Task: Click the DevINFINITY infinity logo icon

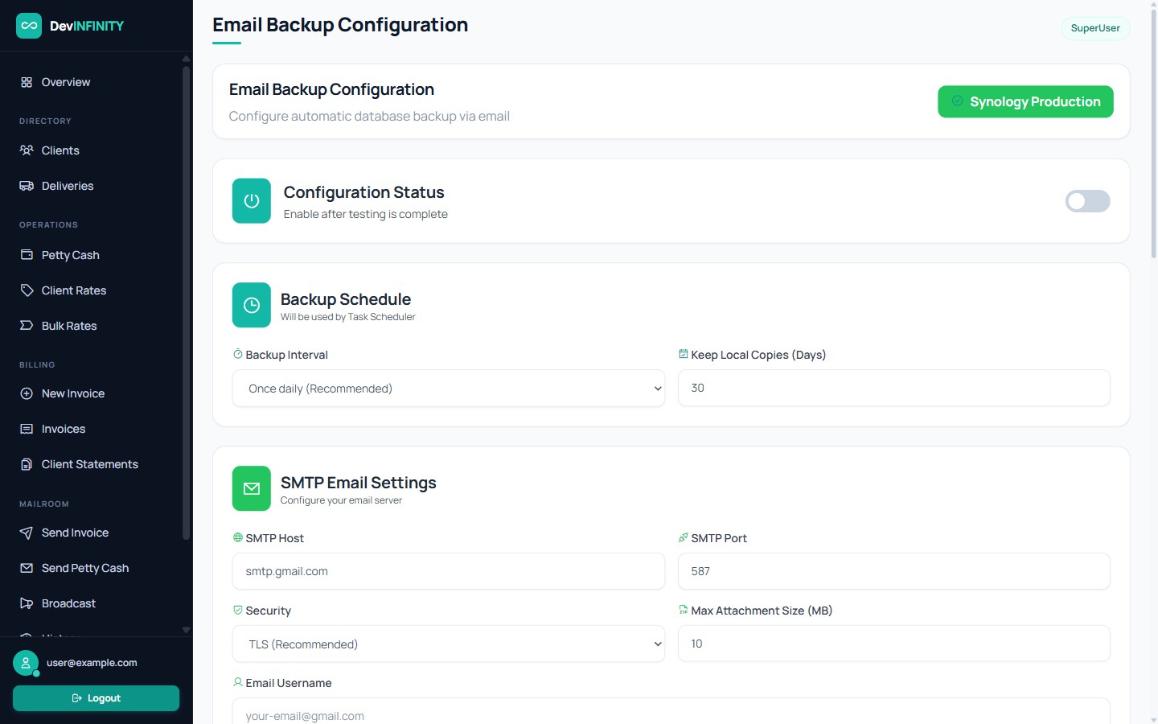Action: (x=29, y=26)
